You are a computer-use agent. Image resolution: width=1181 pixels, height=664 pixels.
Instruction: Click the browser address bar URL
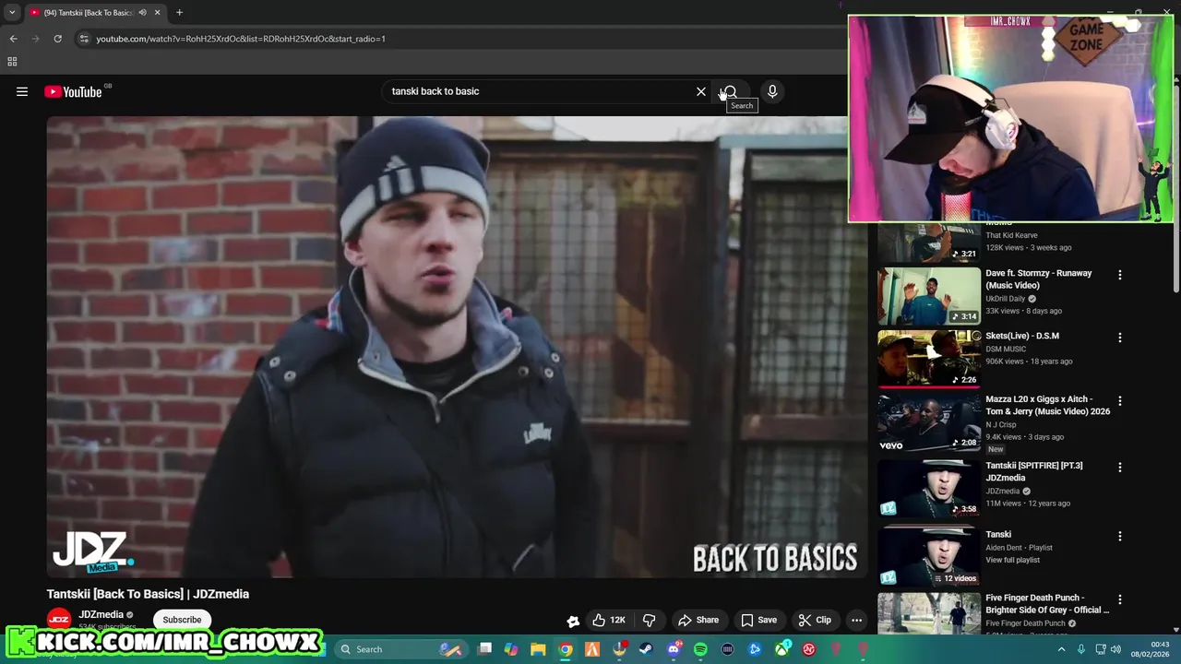pyautogui.click(x=241, y=39)
